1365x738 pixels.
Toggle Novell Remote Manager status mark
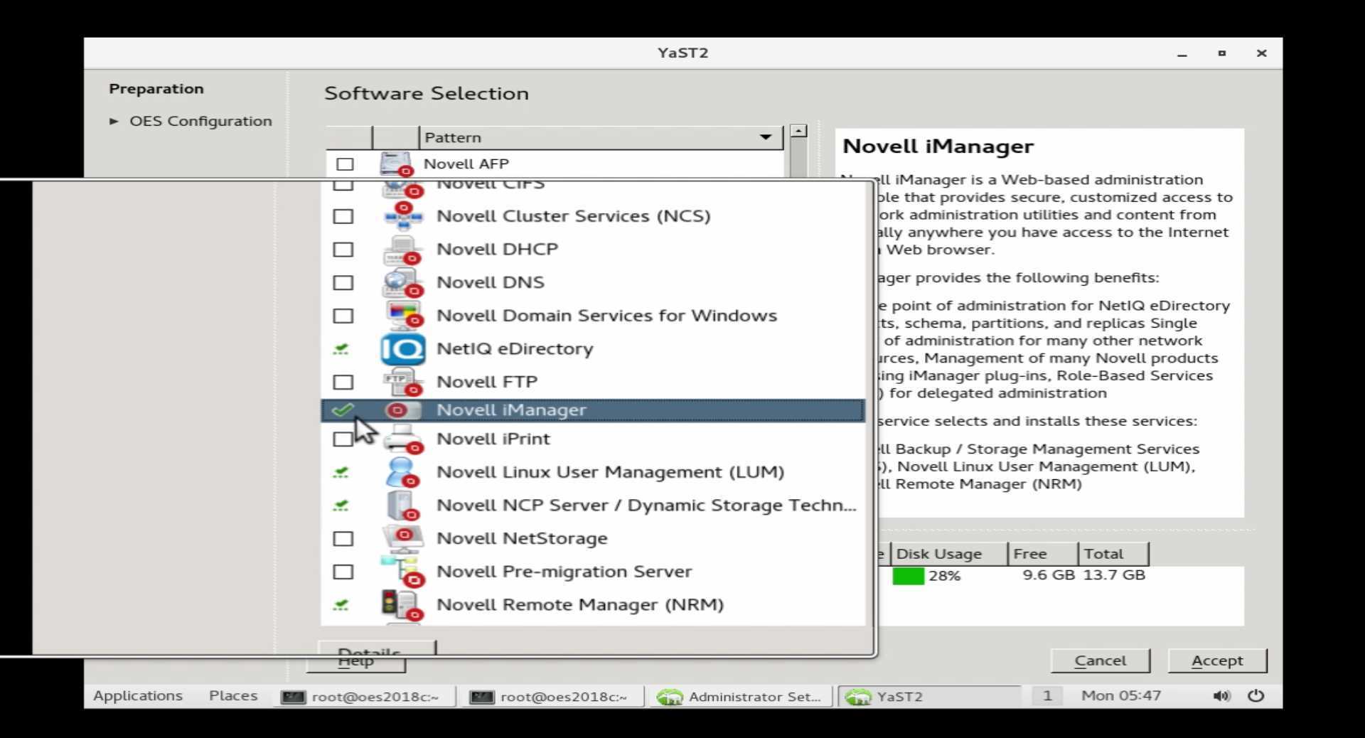(341, 605)
